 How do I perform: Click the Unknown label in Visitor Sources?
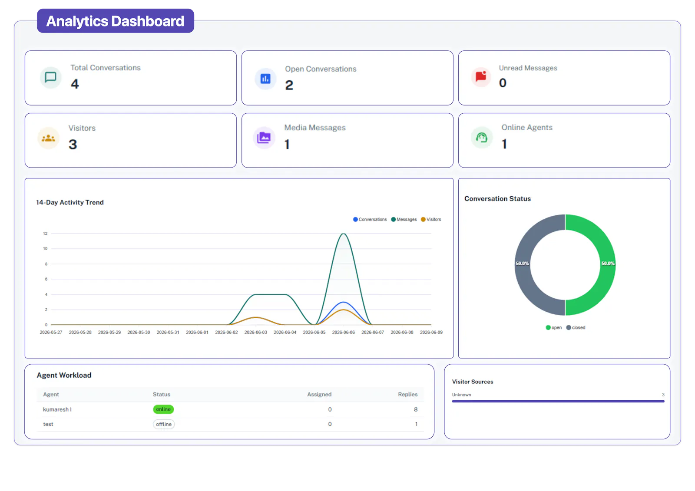point(461,395)
